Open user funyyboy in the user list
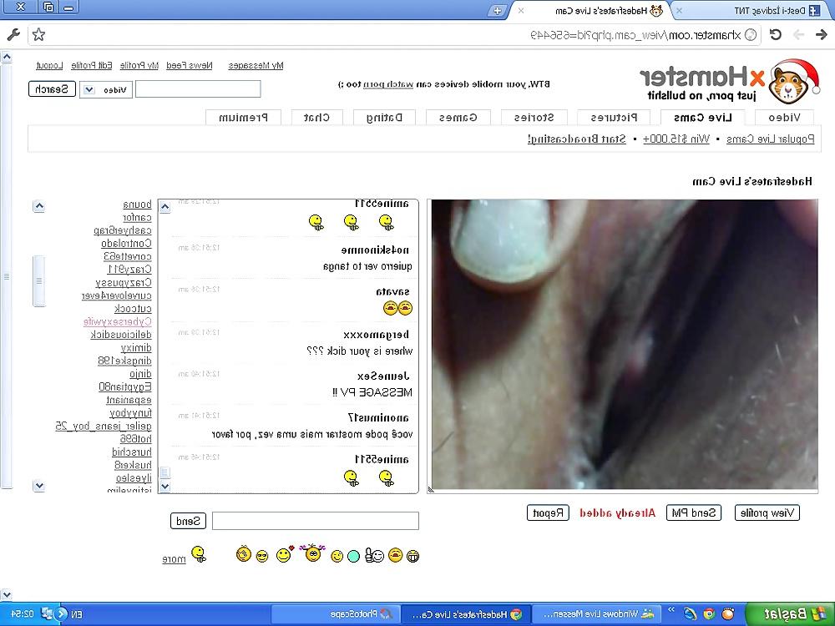The image size is (835, 626). 130,413
